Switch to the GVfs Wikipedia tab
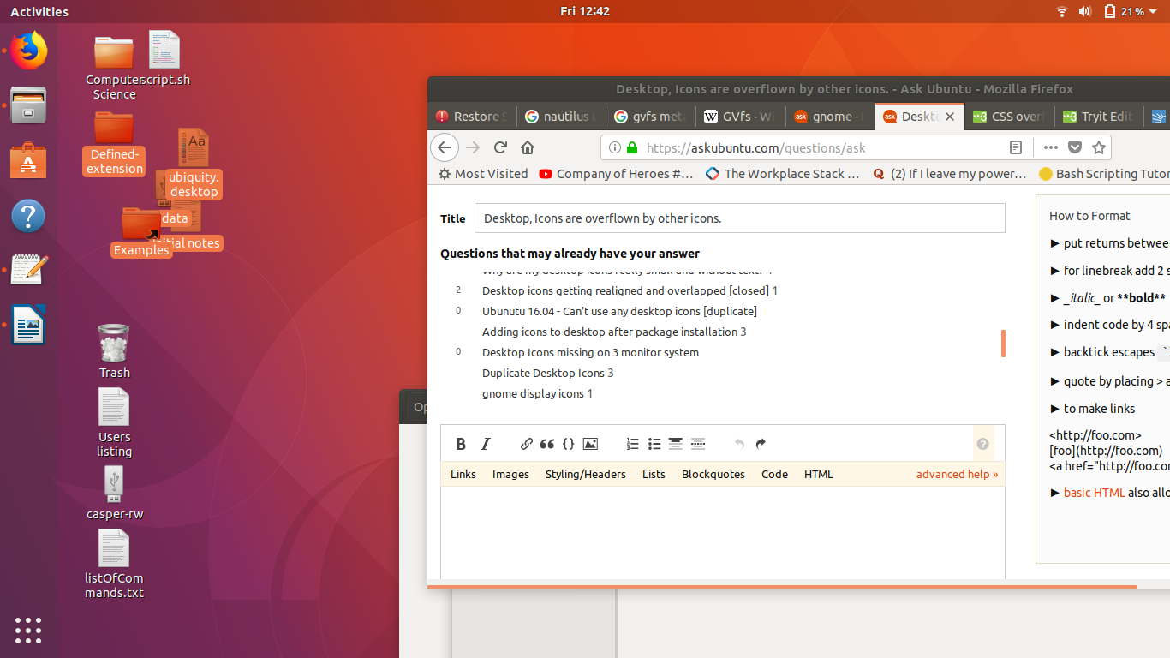1170x658 pixels. (x=739, y=117)
